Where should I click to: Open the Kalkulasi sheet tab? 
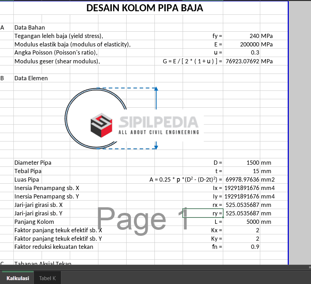pos(18,278)
